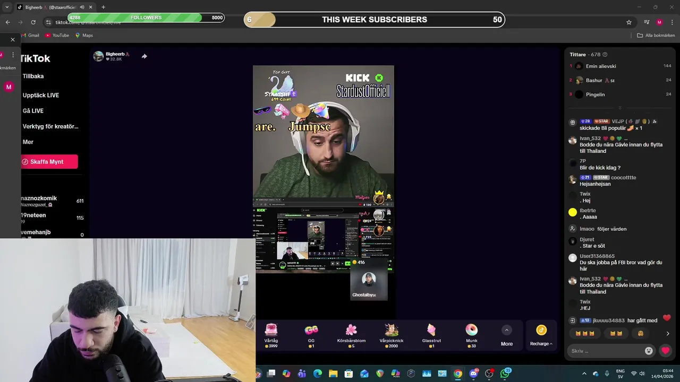
Task: Tap the pink heart like button
Action: 665,351
